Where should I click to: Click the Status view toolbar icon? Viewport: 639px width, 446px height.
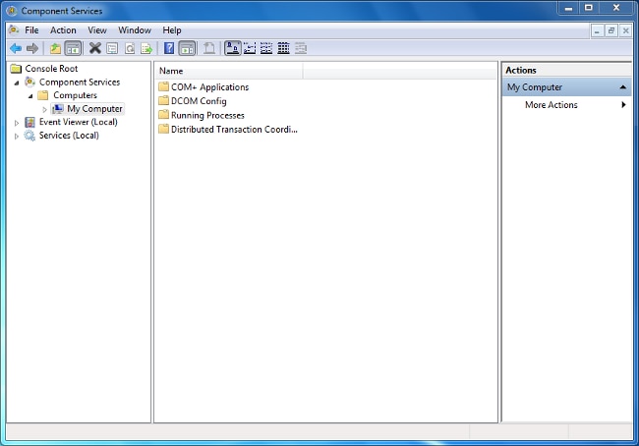tap(301, 48)
